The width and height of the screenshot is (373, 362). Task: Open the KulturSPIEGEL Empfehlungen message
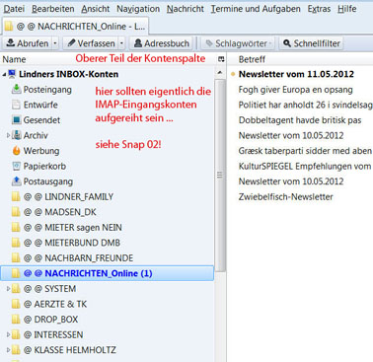(x=305, y=166)
